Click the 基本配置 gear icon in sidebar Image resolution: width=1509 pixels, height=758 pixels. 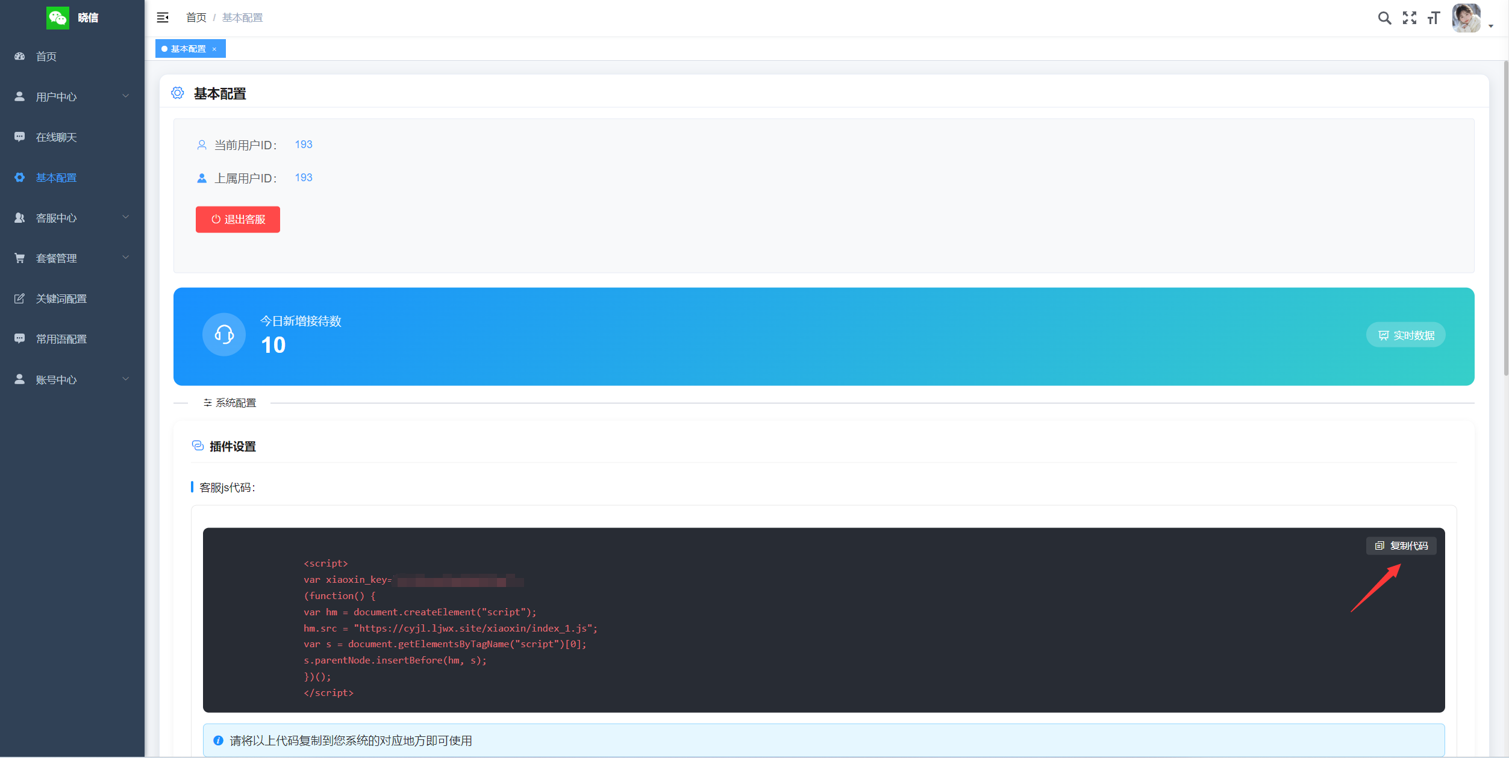click(x=20, y=177)
